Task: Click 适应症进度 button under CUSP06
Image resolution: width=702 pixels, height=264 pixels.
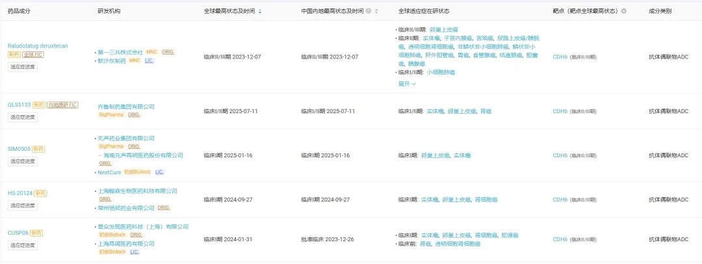Action: click(22, 246)
